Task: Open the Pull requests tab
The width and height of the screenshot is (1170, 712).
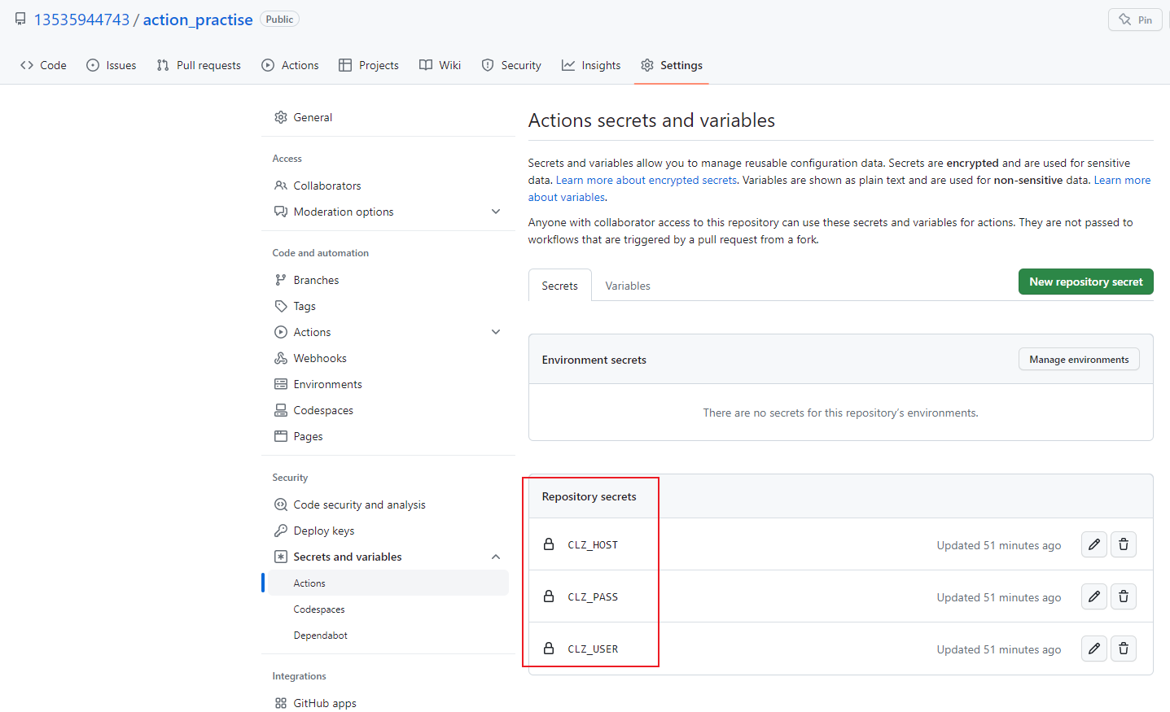Action: pos(199,65)
